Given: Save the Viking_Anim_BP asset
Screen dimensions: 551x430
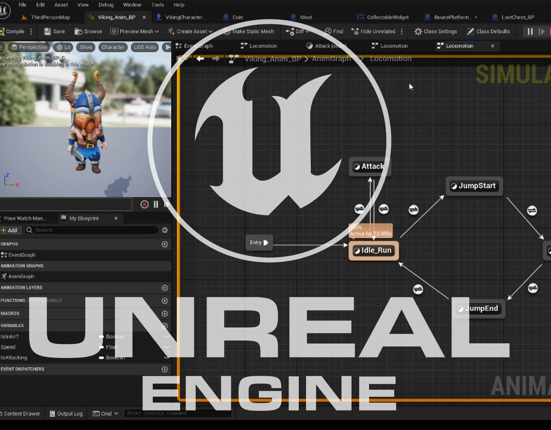Looking at the screenshot, I should [x=54, y=31].
